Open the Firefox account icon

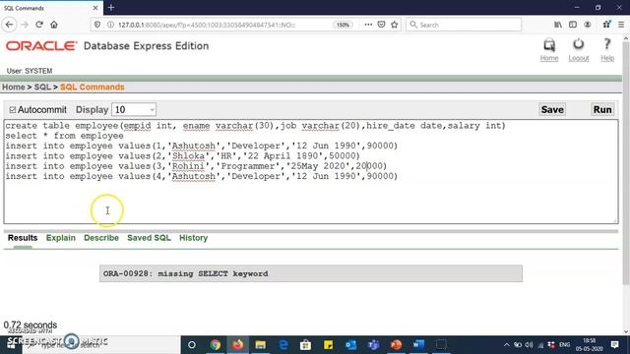coord(588,25)
